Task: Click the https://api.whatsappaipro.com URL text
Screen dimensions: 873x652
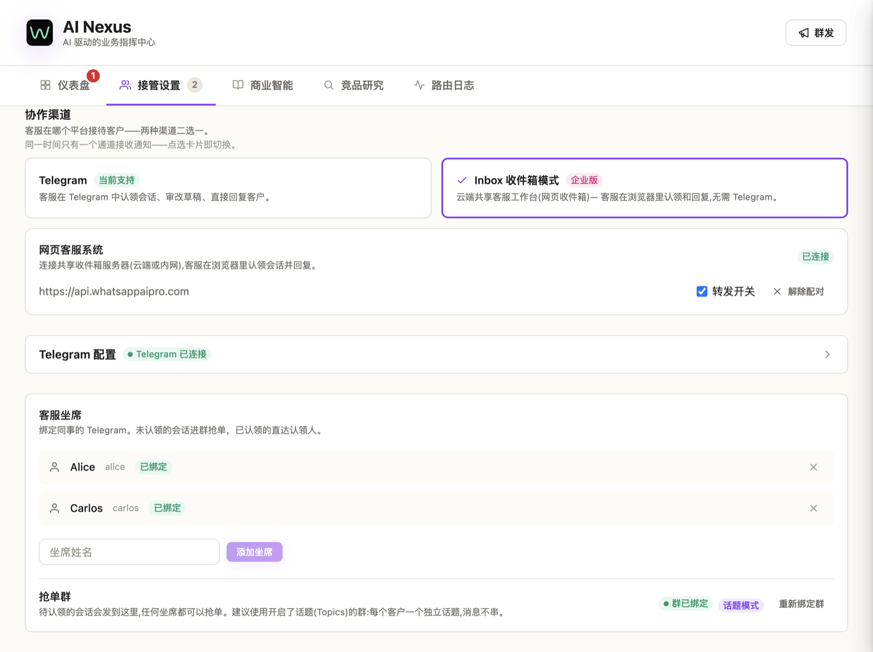Action: coord(114,291)
